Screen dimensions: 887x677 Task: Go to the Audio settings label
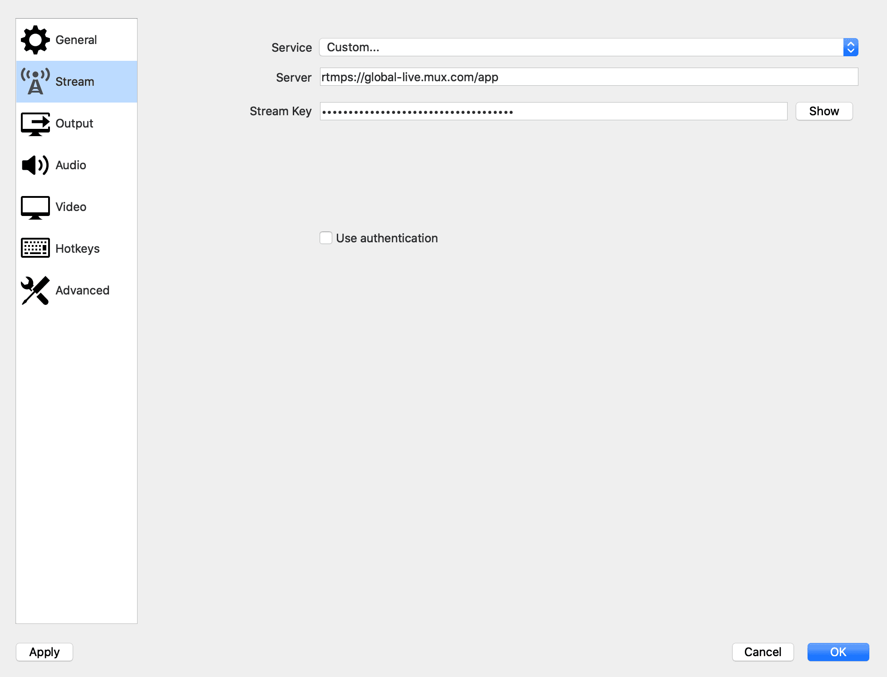pos(71,165)
